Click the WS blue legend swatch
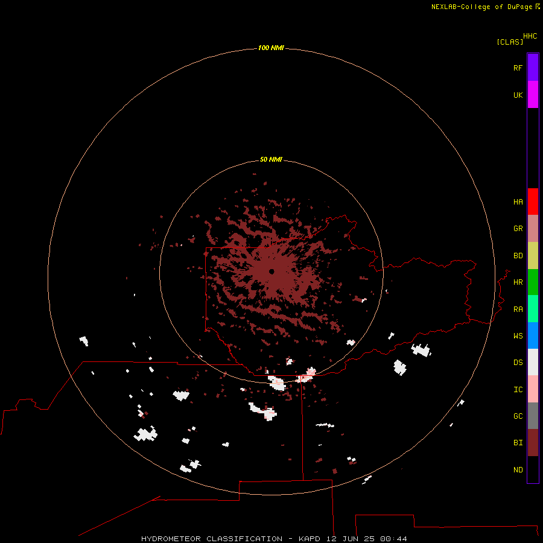543x543 pixels. point(533,335)
